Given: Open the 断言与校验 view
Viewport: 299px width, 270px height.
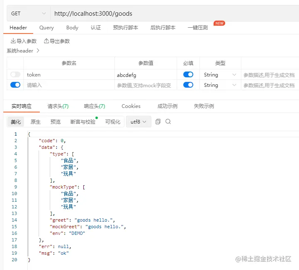Looking at the screenshot, I should 83,122.
